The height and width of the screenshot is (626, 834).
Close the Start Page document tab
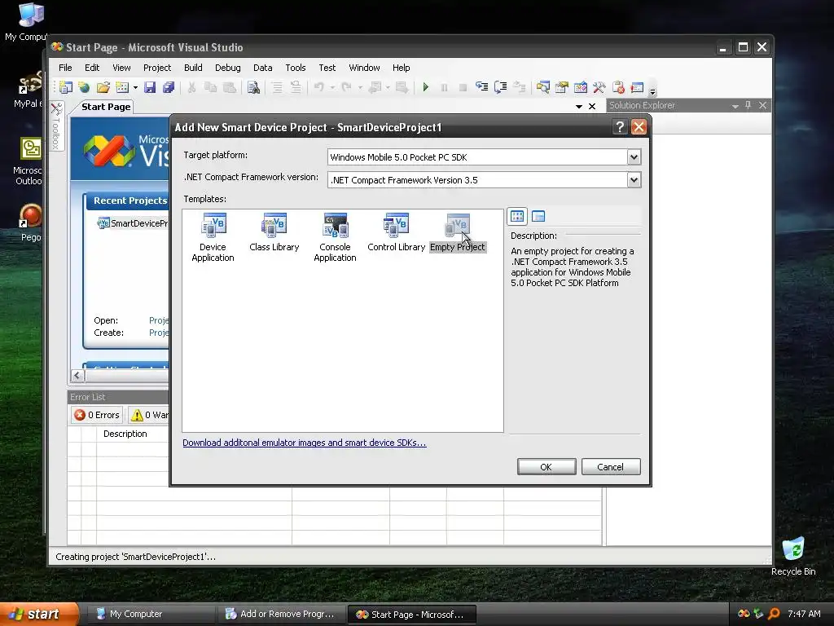point(592,107)
